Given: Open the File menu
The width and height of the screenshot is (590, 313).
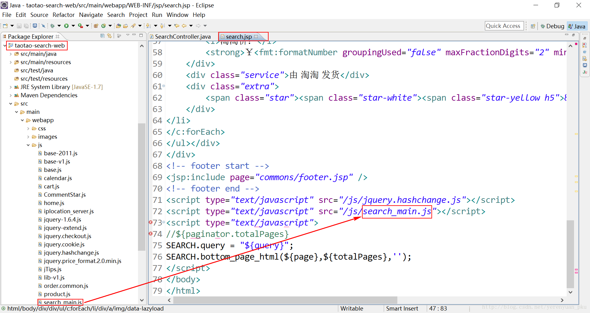Looking at the screenshot, I should pos(6,15).
